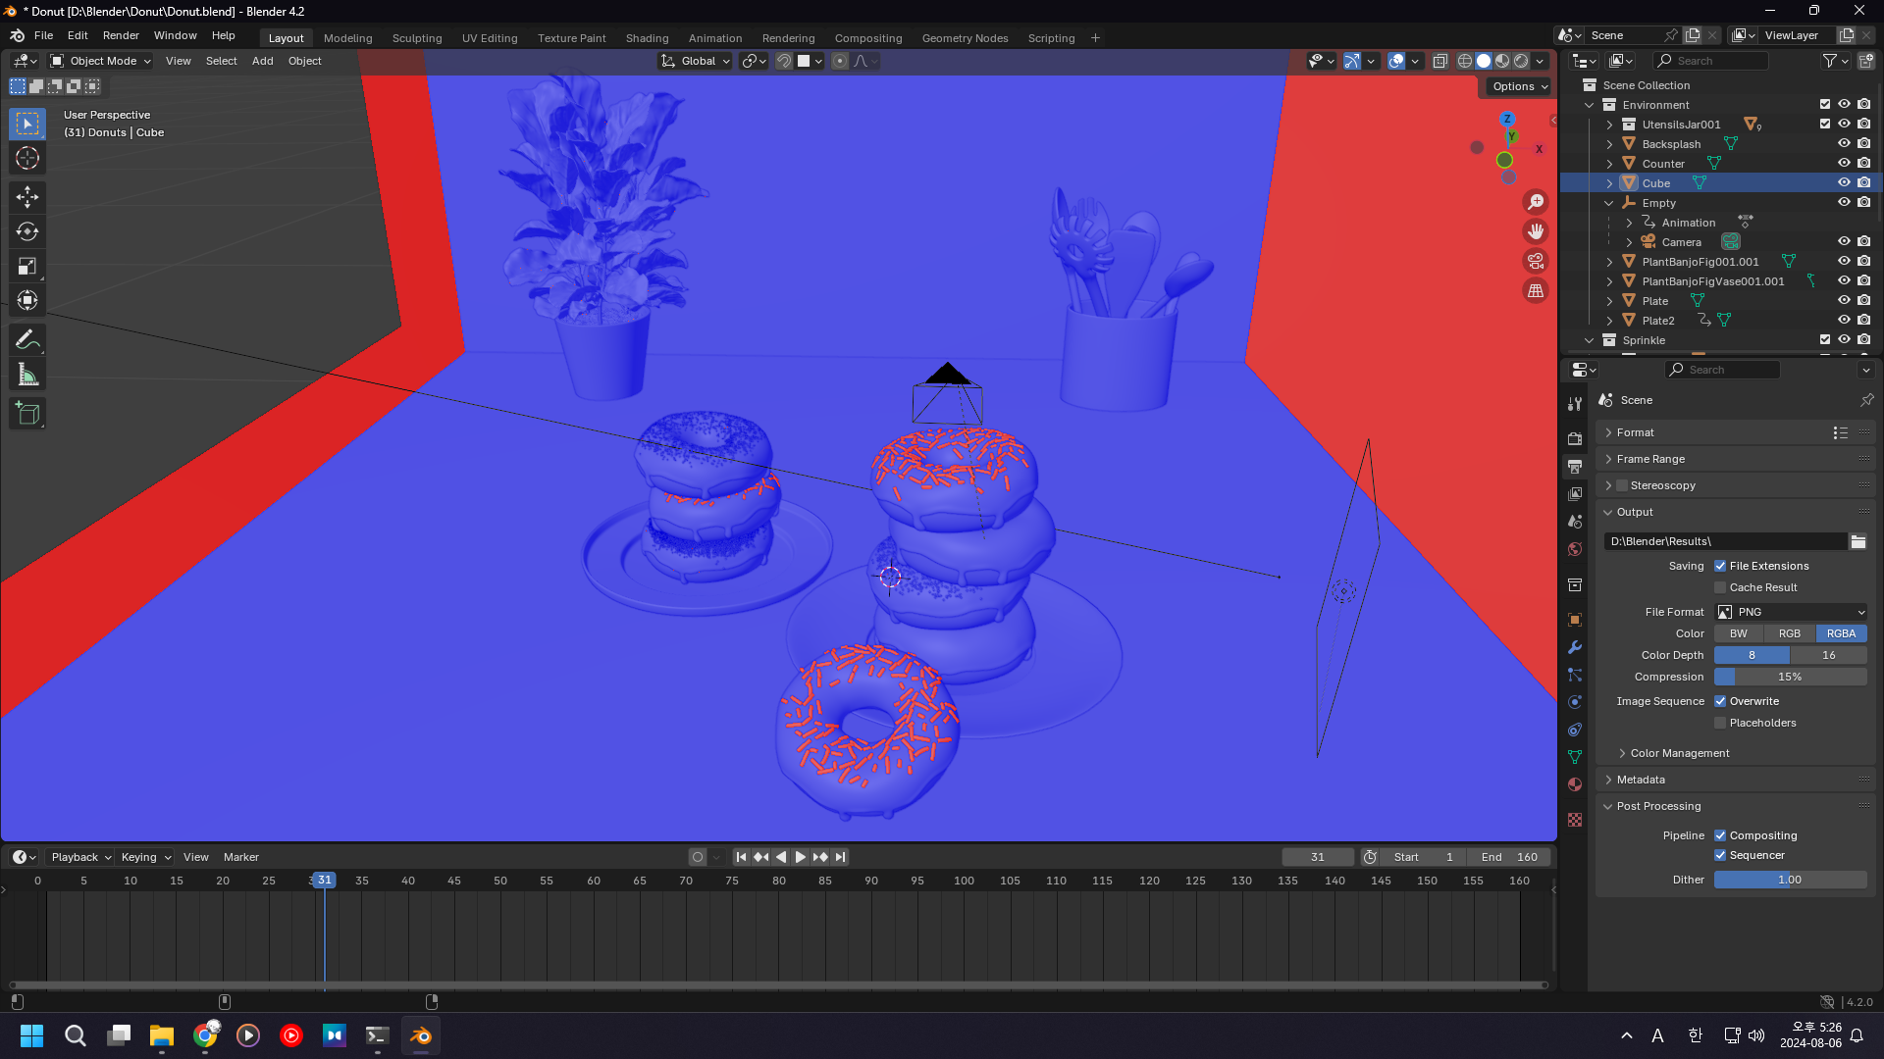Switch to the Shading workspace tab

(647, 38)
